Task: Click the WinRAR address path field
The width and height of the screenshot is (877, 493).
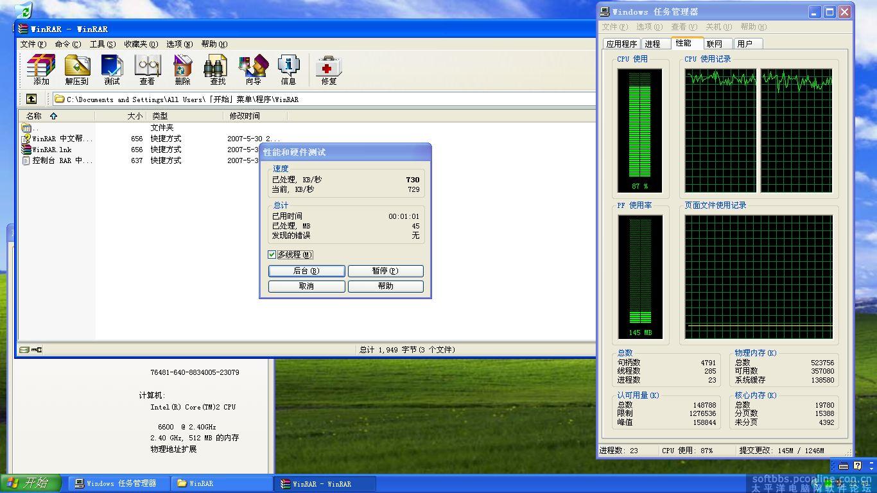Action: [x=324, y=99]
